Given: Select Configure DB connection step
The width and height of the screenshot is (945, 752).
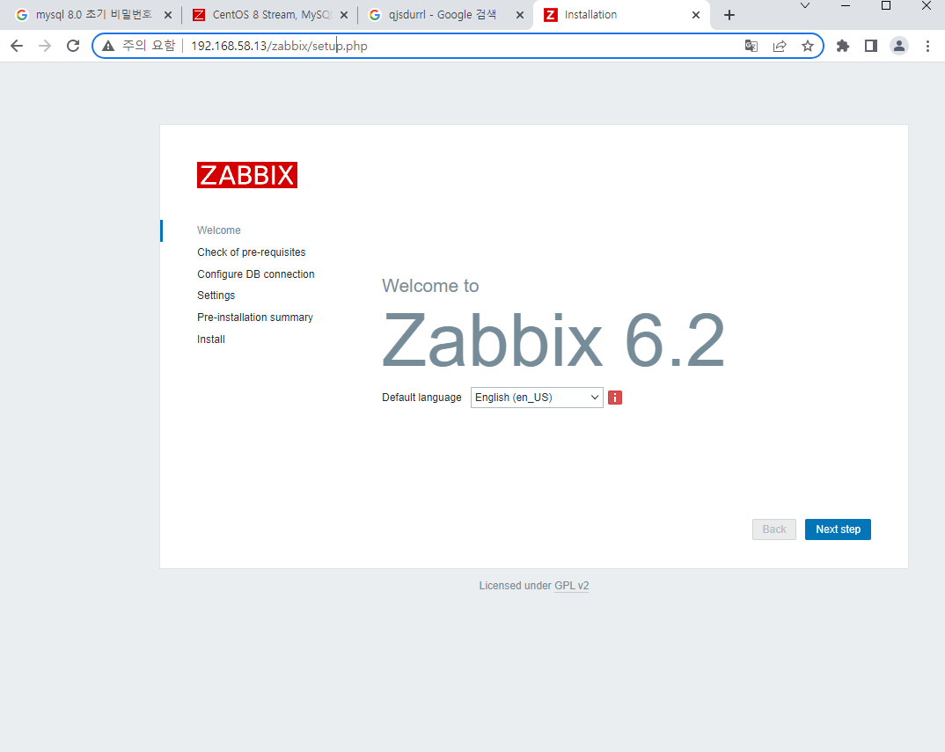Looking at the screenshot, I should point(255,274).
